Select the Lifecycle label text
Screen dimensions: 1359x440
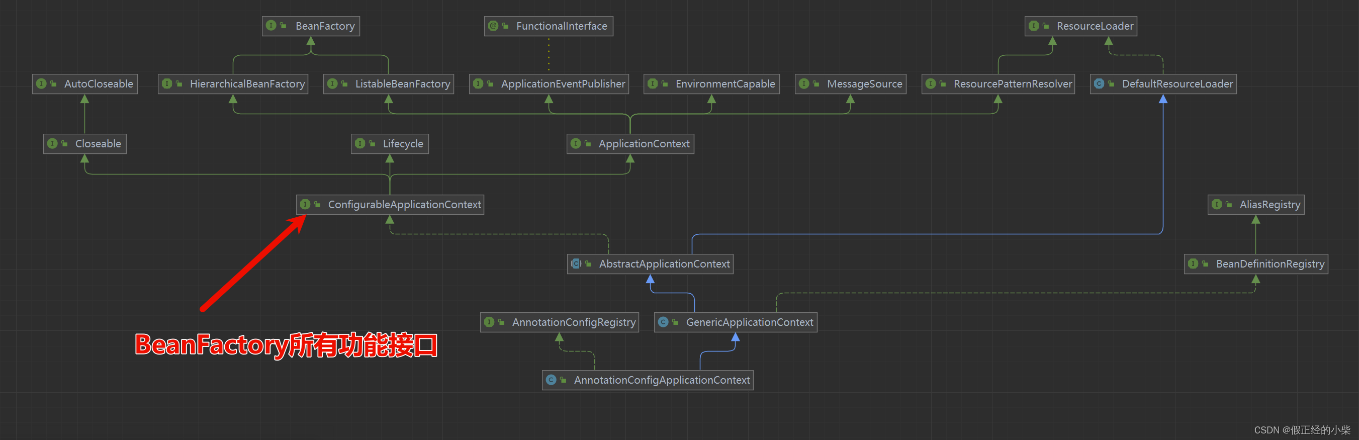(x=403, y=143)
